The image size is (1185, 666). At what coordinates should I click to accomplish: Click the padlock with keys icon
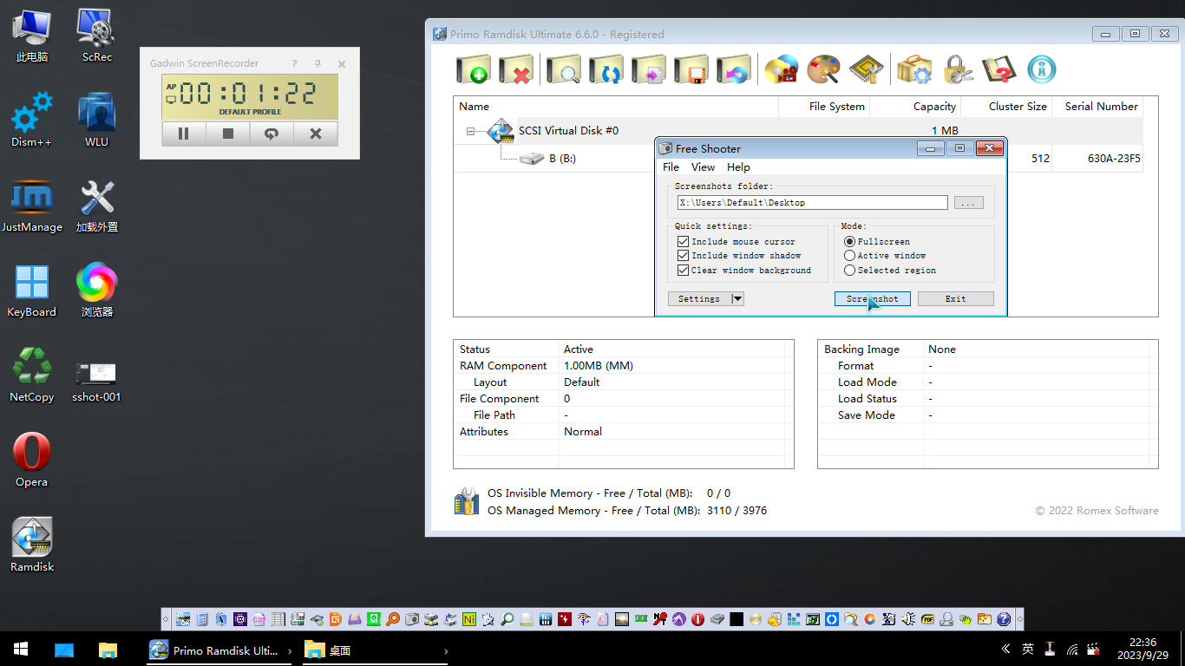(957, 69)
